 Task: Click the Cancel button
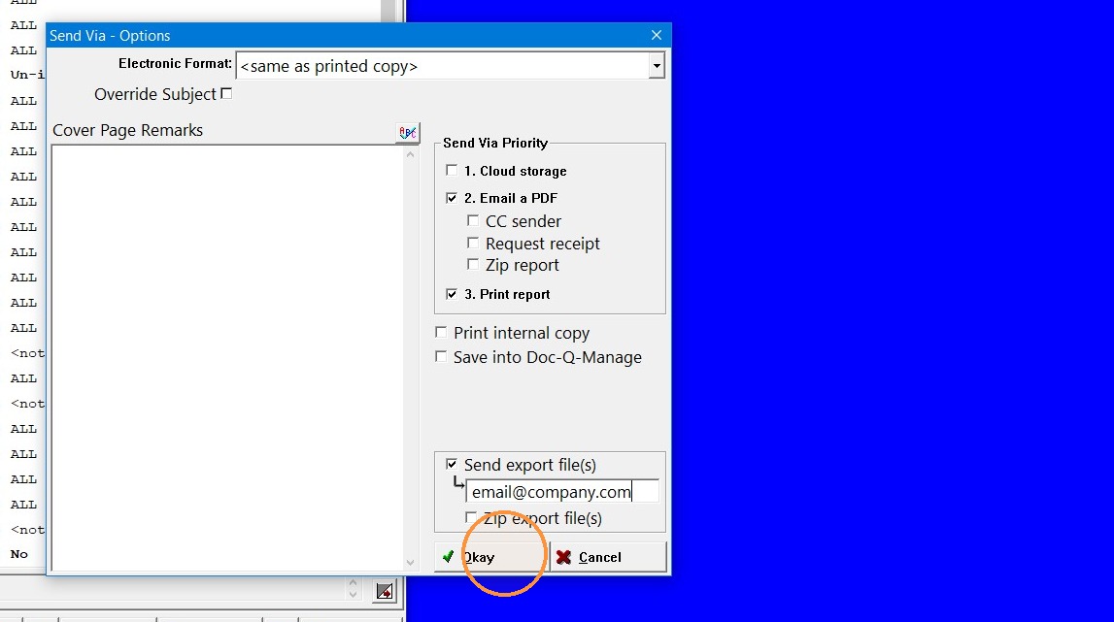point(608,557)
